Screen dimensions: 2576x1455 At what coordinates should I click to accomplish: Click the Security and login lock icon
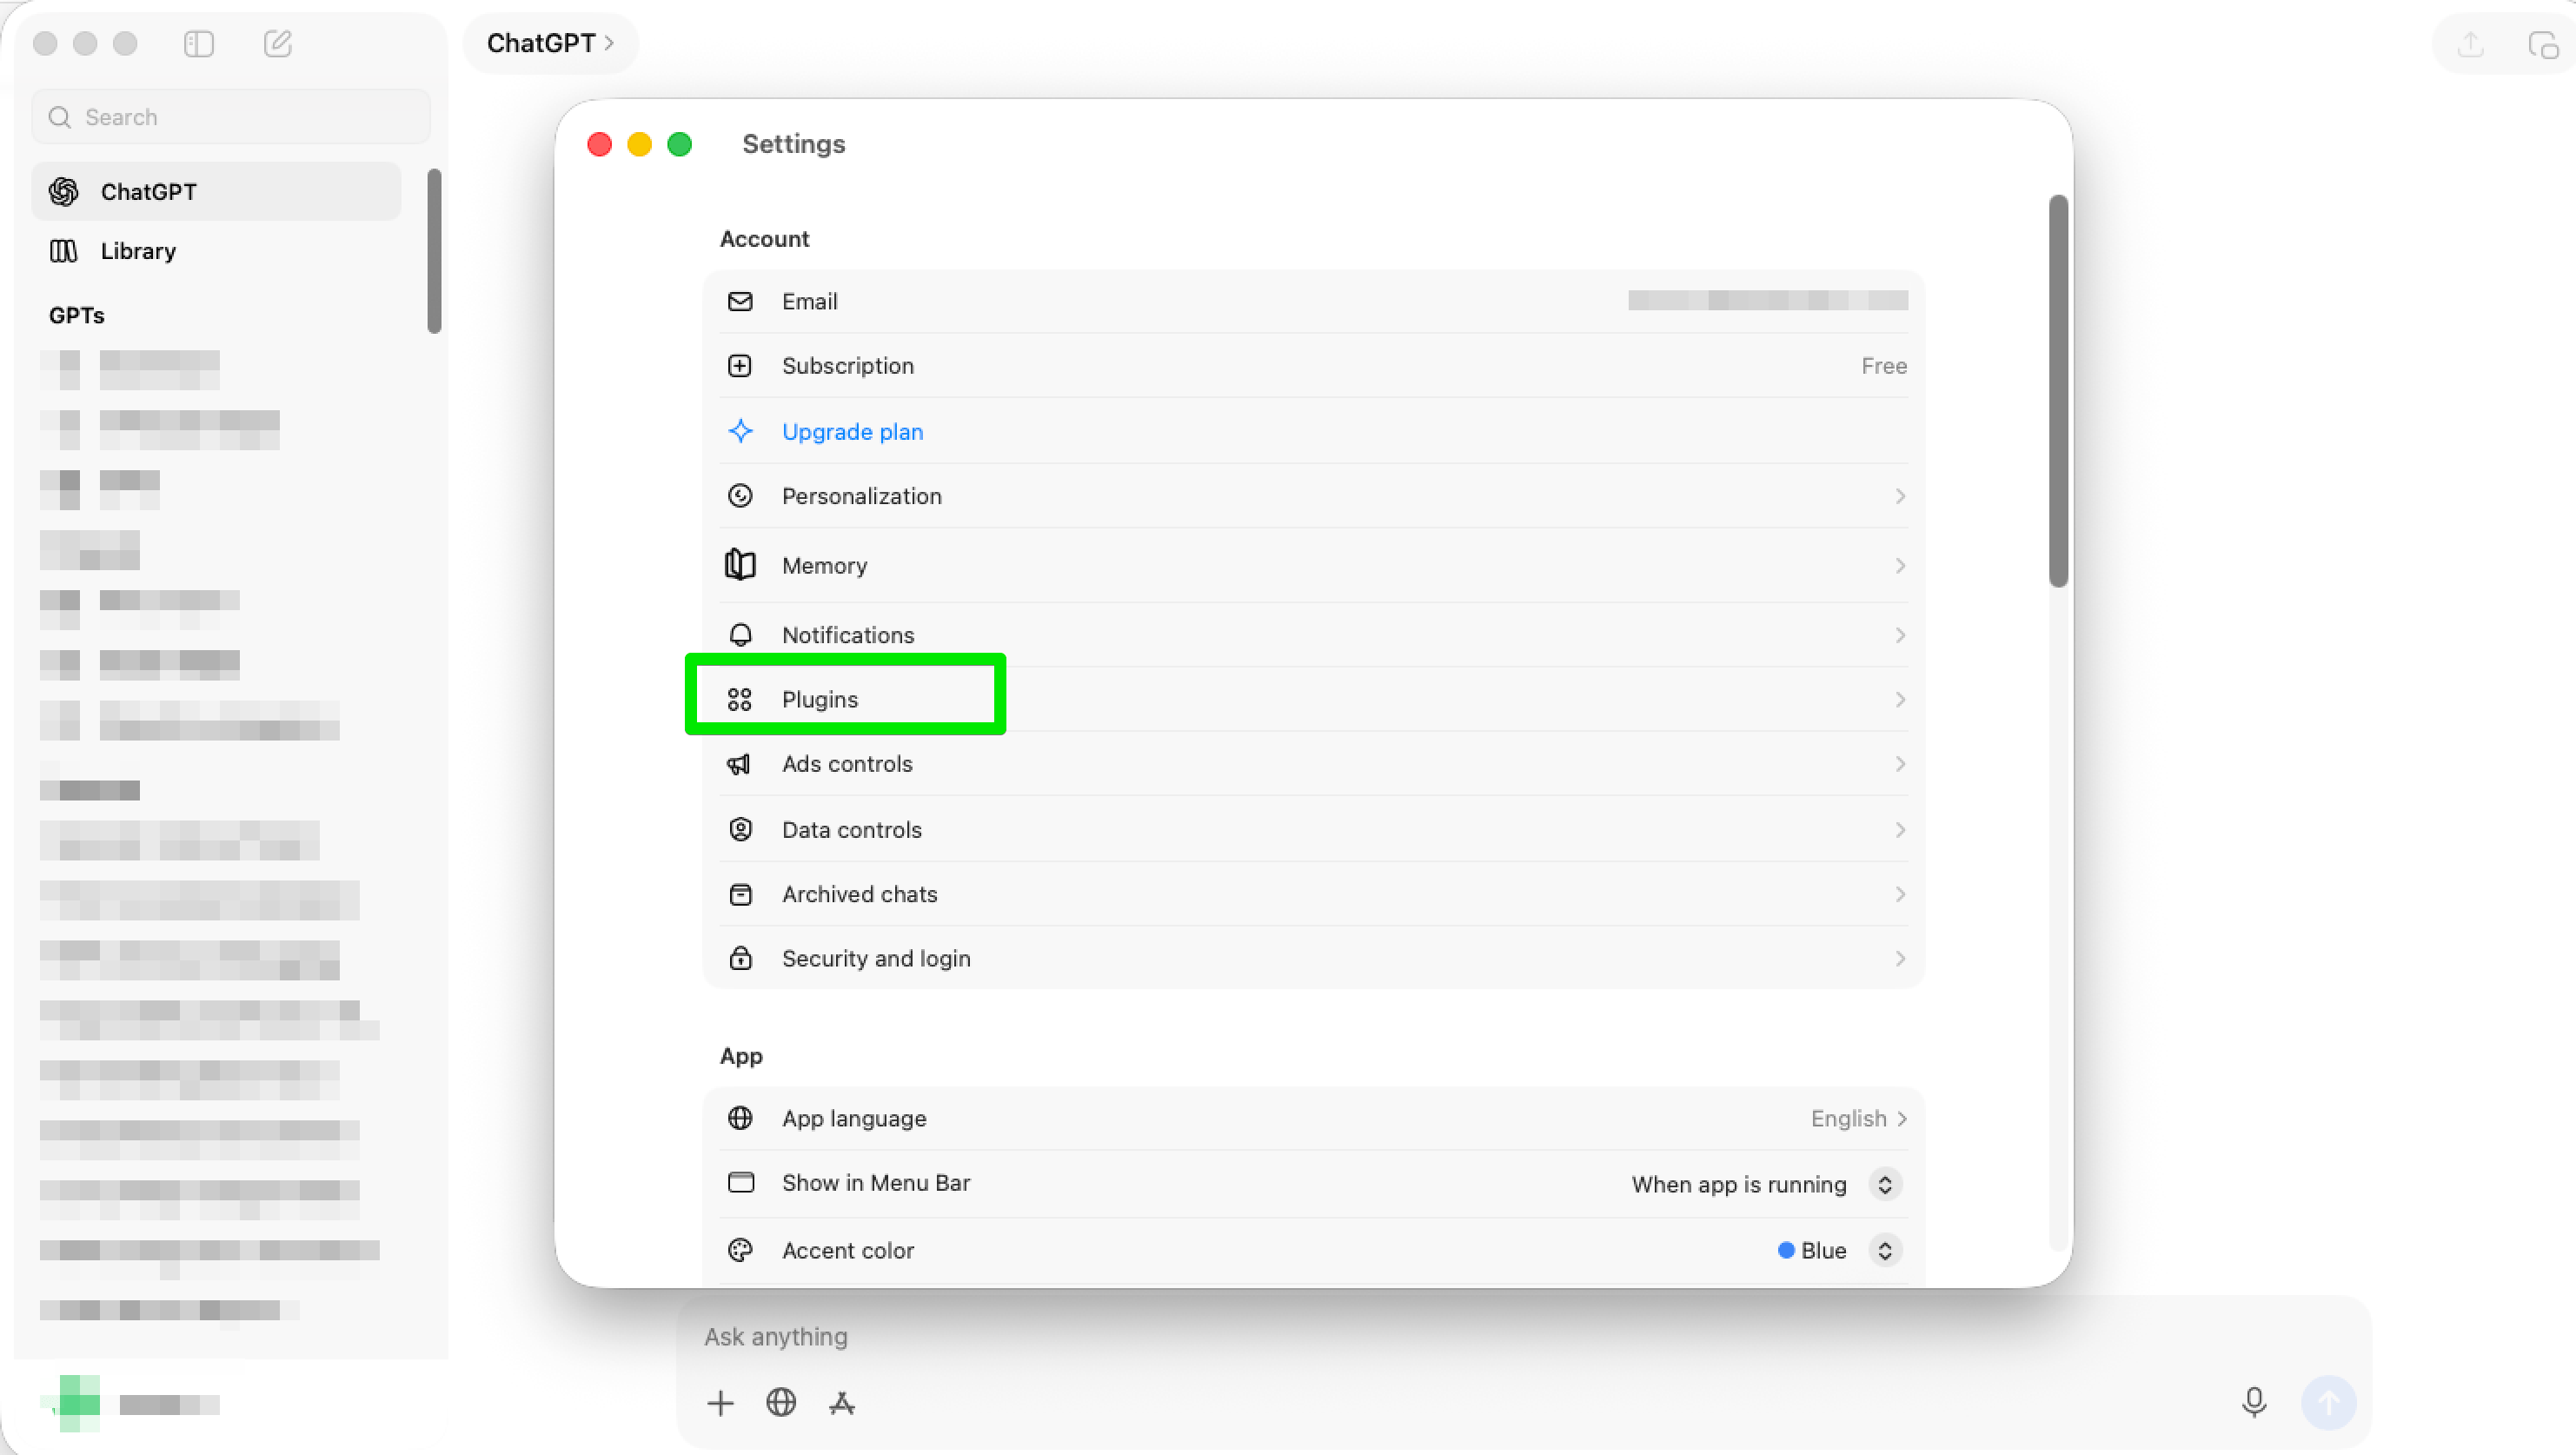tap(741, 958)
